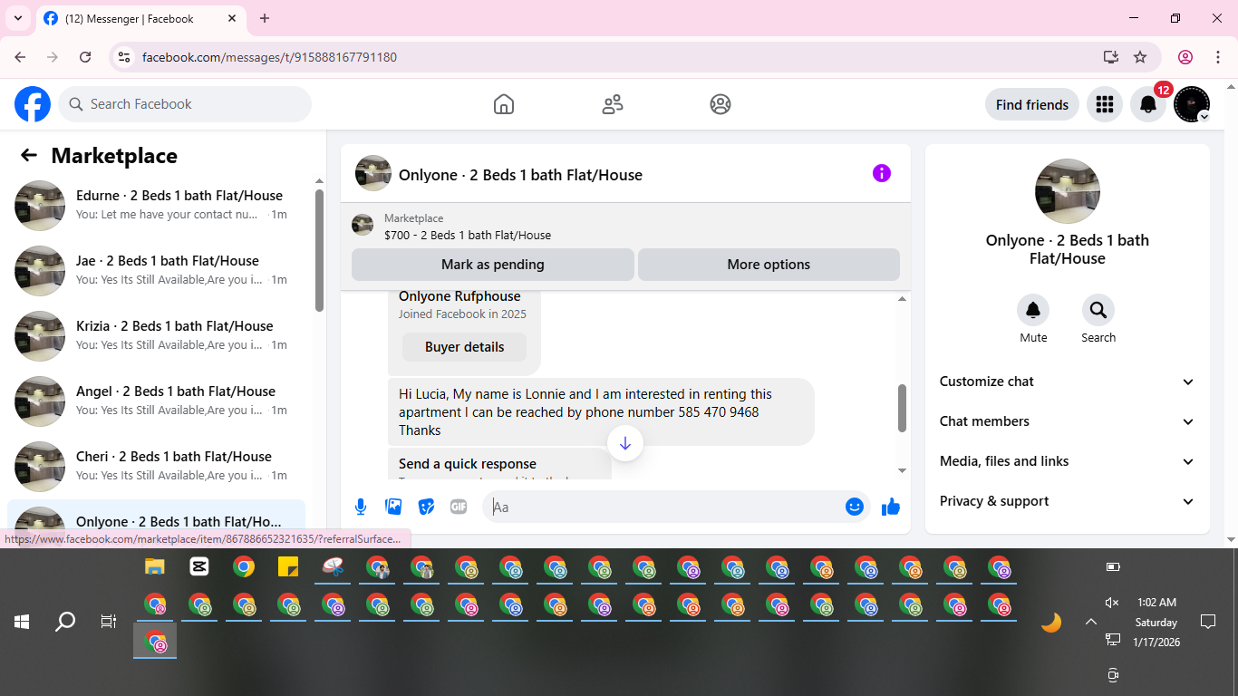Click the Send a quick response heading

click(x=468, y=464)
